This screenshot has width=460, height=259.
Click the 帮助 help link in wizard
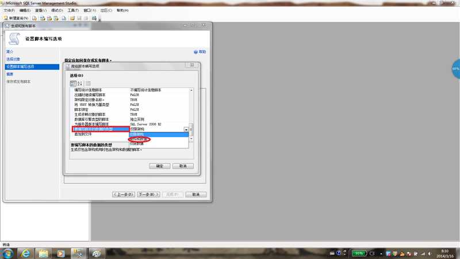click(200, 52)
